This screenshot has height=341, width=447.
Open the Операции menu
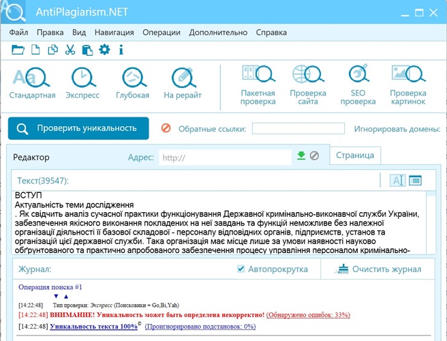pyautogui.click(x=161, y=33)
